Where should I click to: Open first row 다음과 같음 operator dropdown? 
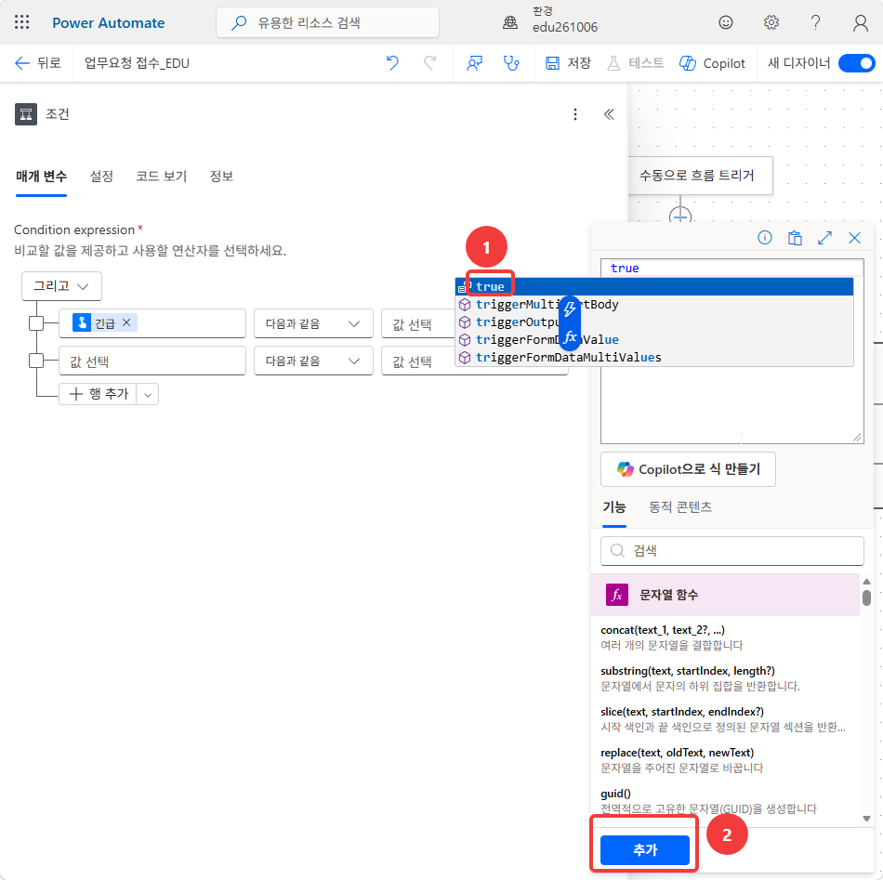pos(313,323)
